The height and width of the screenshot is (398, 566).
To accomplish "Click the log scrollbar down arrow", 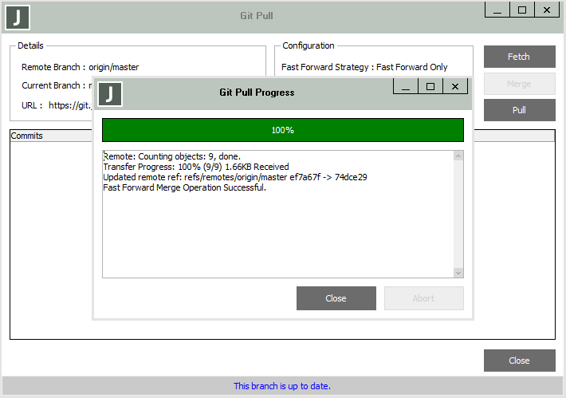I will point(458,273).
